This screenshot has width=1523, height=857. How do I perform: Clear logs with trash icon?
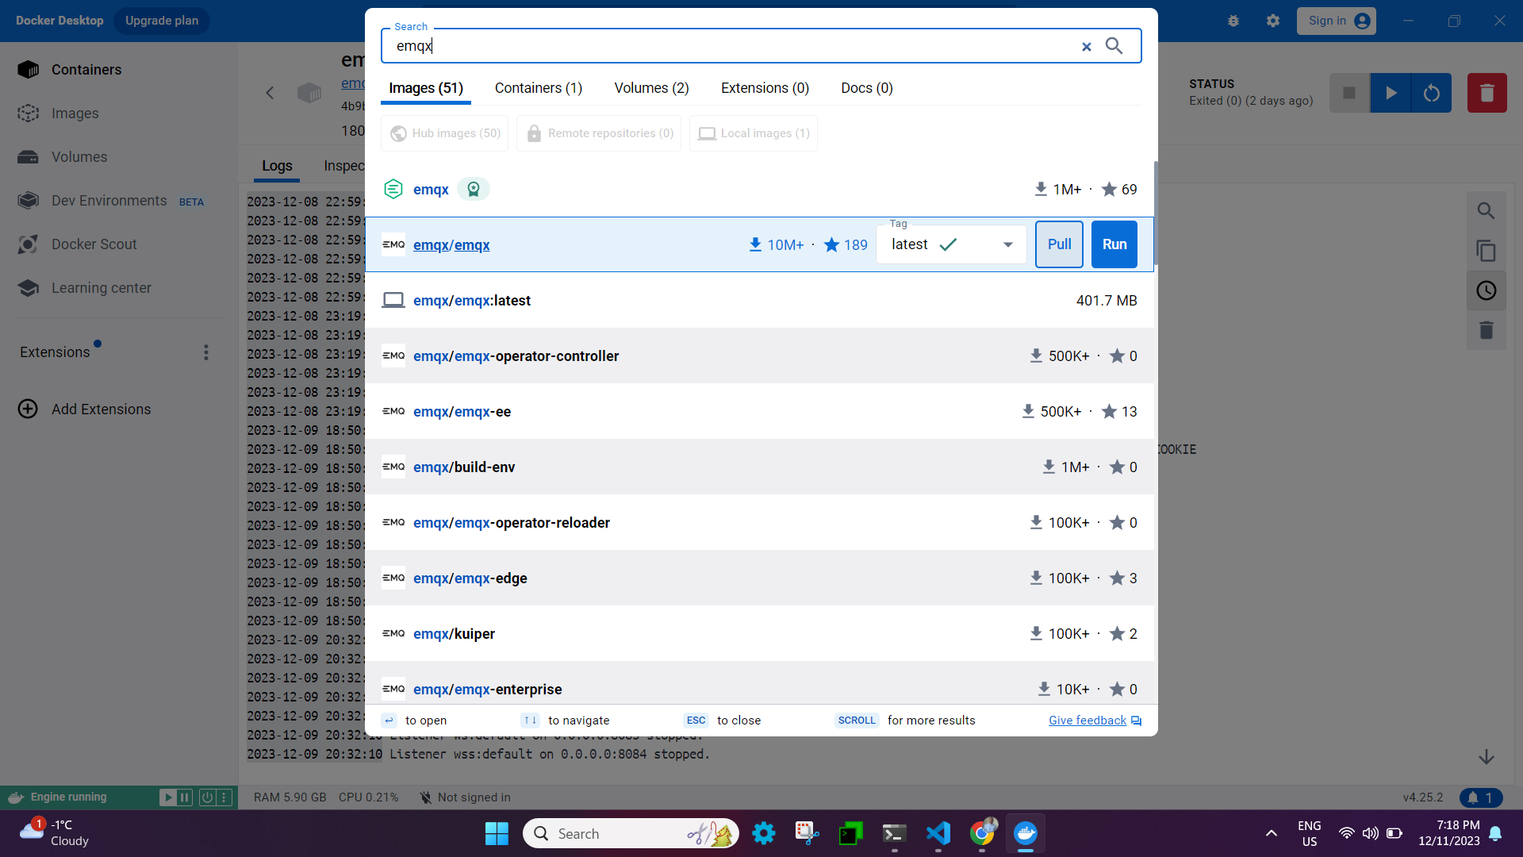click(1486, 330)
